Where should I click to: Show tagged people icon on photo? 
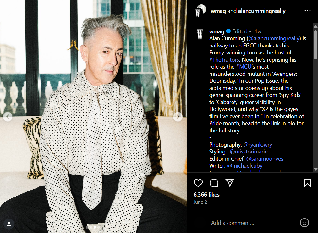[9, 224]
